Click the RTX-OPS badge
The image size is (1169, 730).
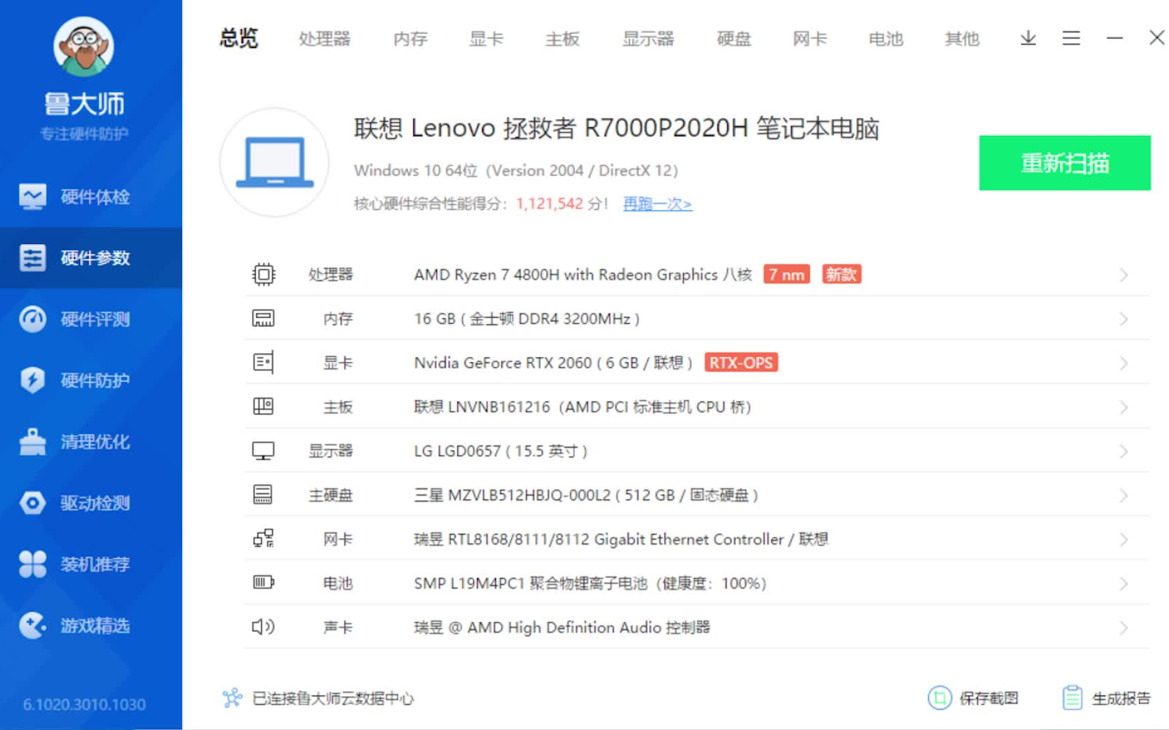click(x=741, y=362)
